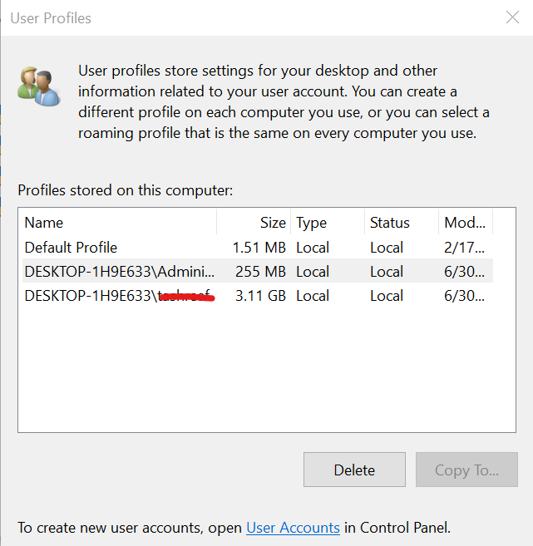
Task: Close the User Profiles dialog
Action: tap(512, 17)
